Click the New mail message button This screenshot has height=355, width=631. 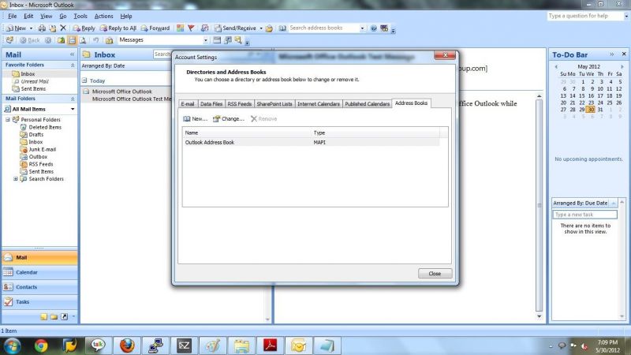pyautogui.click(x=16, y=28)
